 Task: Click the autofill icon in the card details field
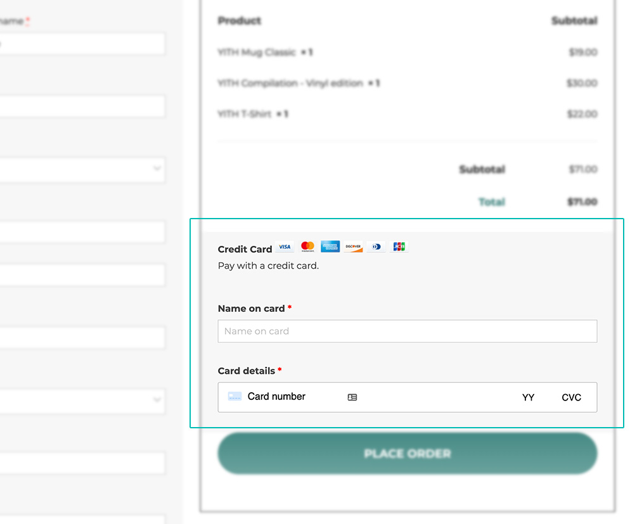coord(352,397)
